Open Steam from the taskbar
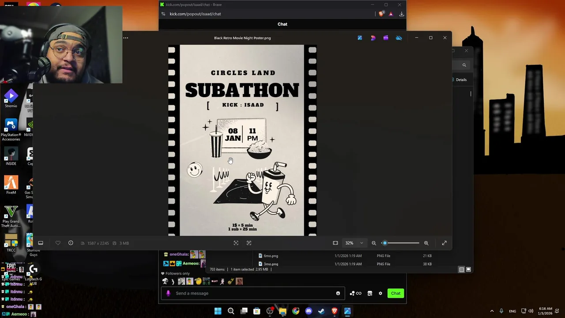 321,311
